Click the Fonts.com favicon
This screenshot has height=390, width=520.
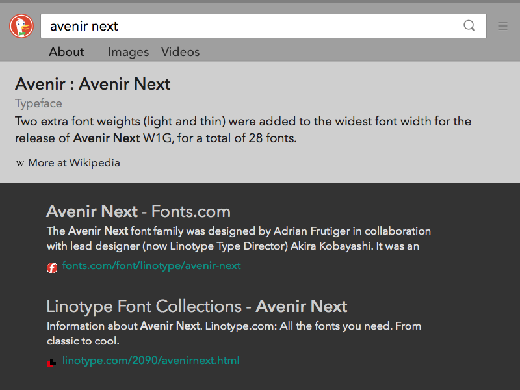(x=52, y=267)
